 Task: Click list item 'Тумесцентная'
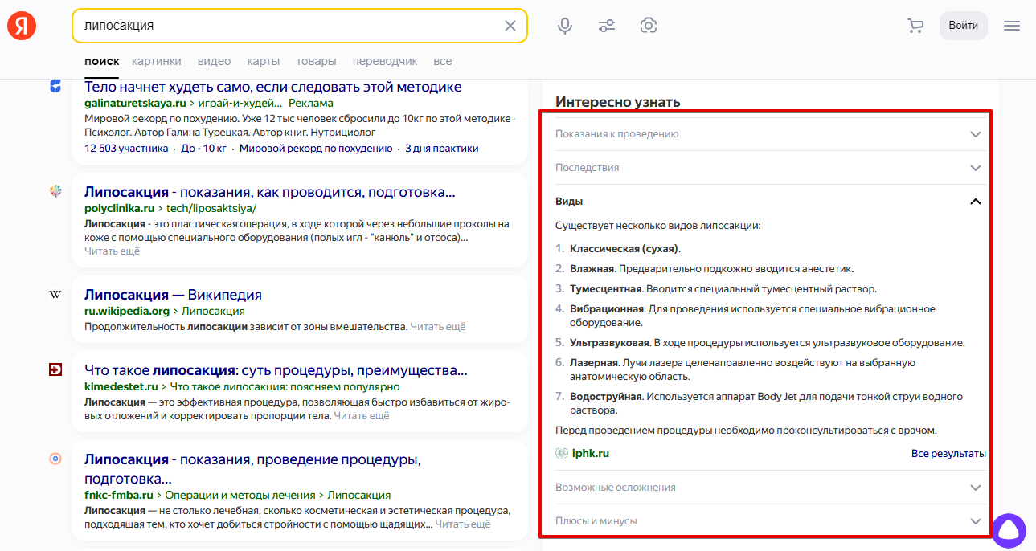click(606, 289)
